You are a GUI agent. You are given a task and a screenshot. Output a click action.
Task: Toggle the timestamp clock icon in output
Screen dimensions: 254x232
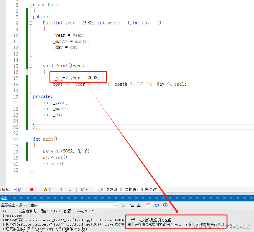[165, 205]
